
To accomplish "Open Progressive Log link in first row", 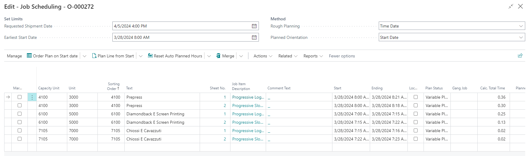I will 248,97.
